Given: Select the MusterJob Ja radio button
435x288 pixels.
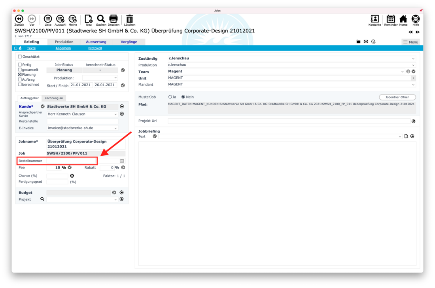Looking at the screenshot, I should 170,97.
